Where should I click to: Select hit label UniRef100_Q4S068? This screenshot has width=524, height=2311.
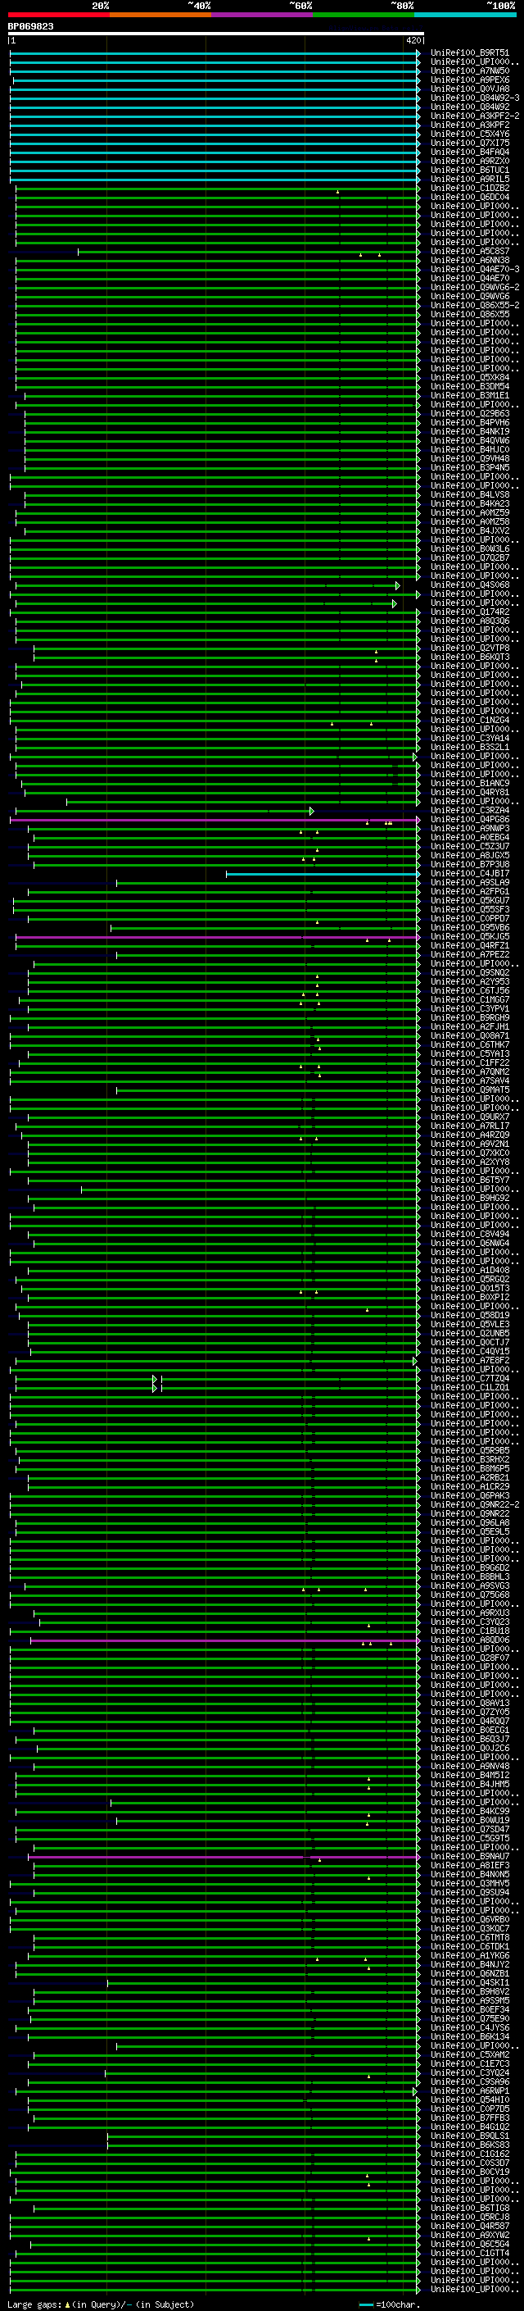coord(469,586)
